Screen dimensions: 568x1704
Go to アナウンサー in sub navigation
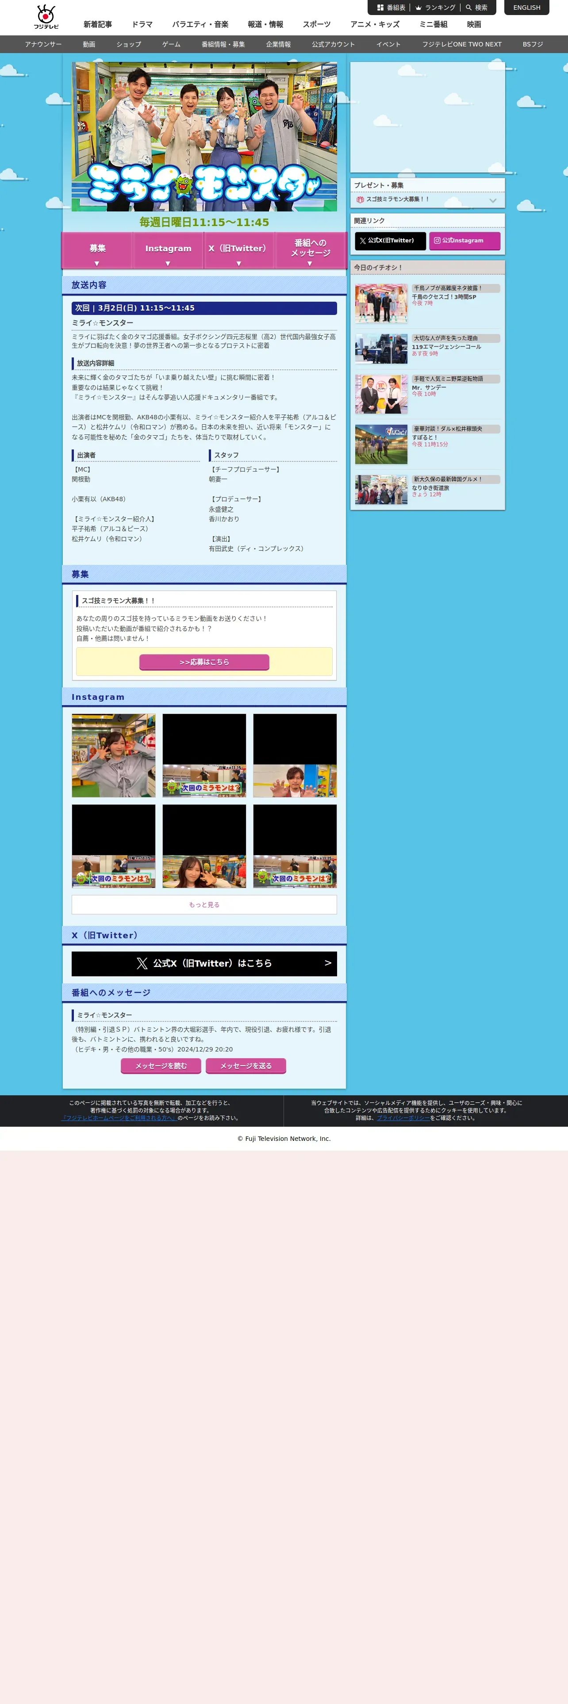(x=43, y=44)
